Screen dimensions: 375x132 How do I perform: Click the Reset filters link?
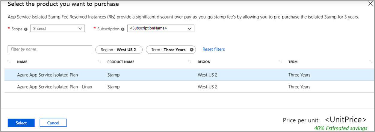point(214,49)
